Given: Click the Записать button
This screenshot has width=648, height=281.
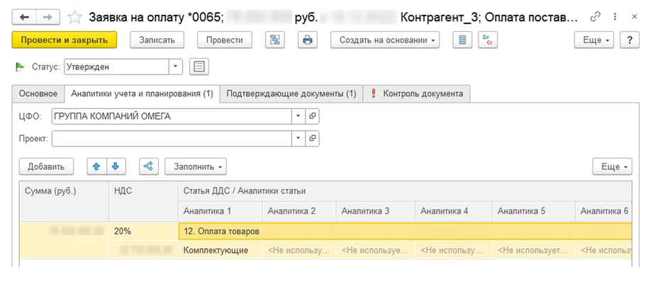Looking at the screenshot, I should click(x=157, y=40).
